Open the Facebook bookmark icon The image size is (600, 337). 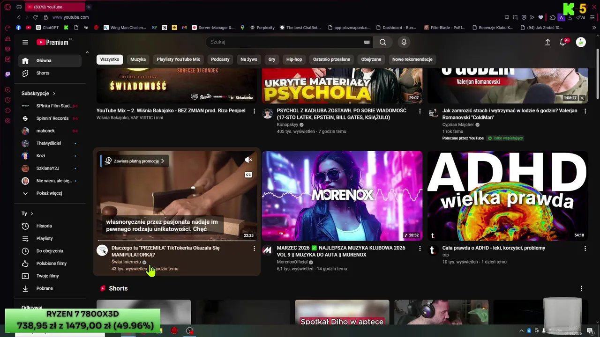click(19, 28)
